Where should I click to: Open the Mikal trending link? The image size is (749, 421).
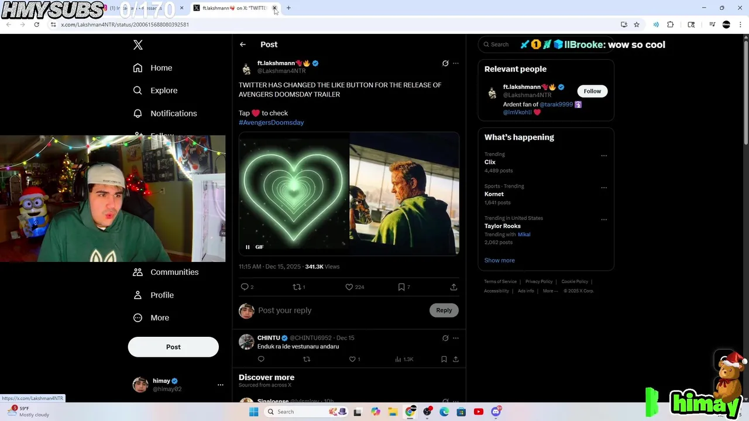pyautogui.click(x=524, y=234)
